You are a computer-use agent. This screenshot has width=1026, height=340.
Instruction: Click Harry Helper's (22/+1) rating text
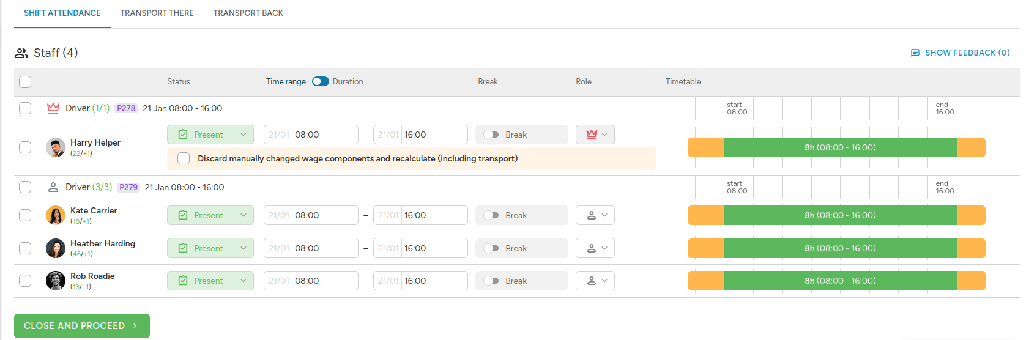point(81,153)
